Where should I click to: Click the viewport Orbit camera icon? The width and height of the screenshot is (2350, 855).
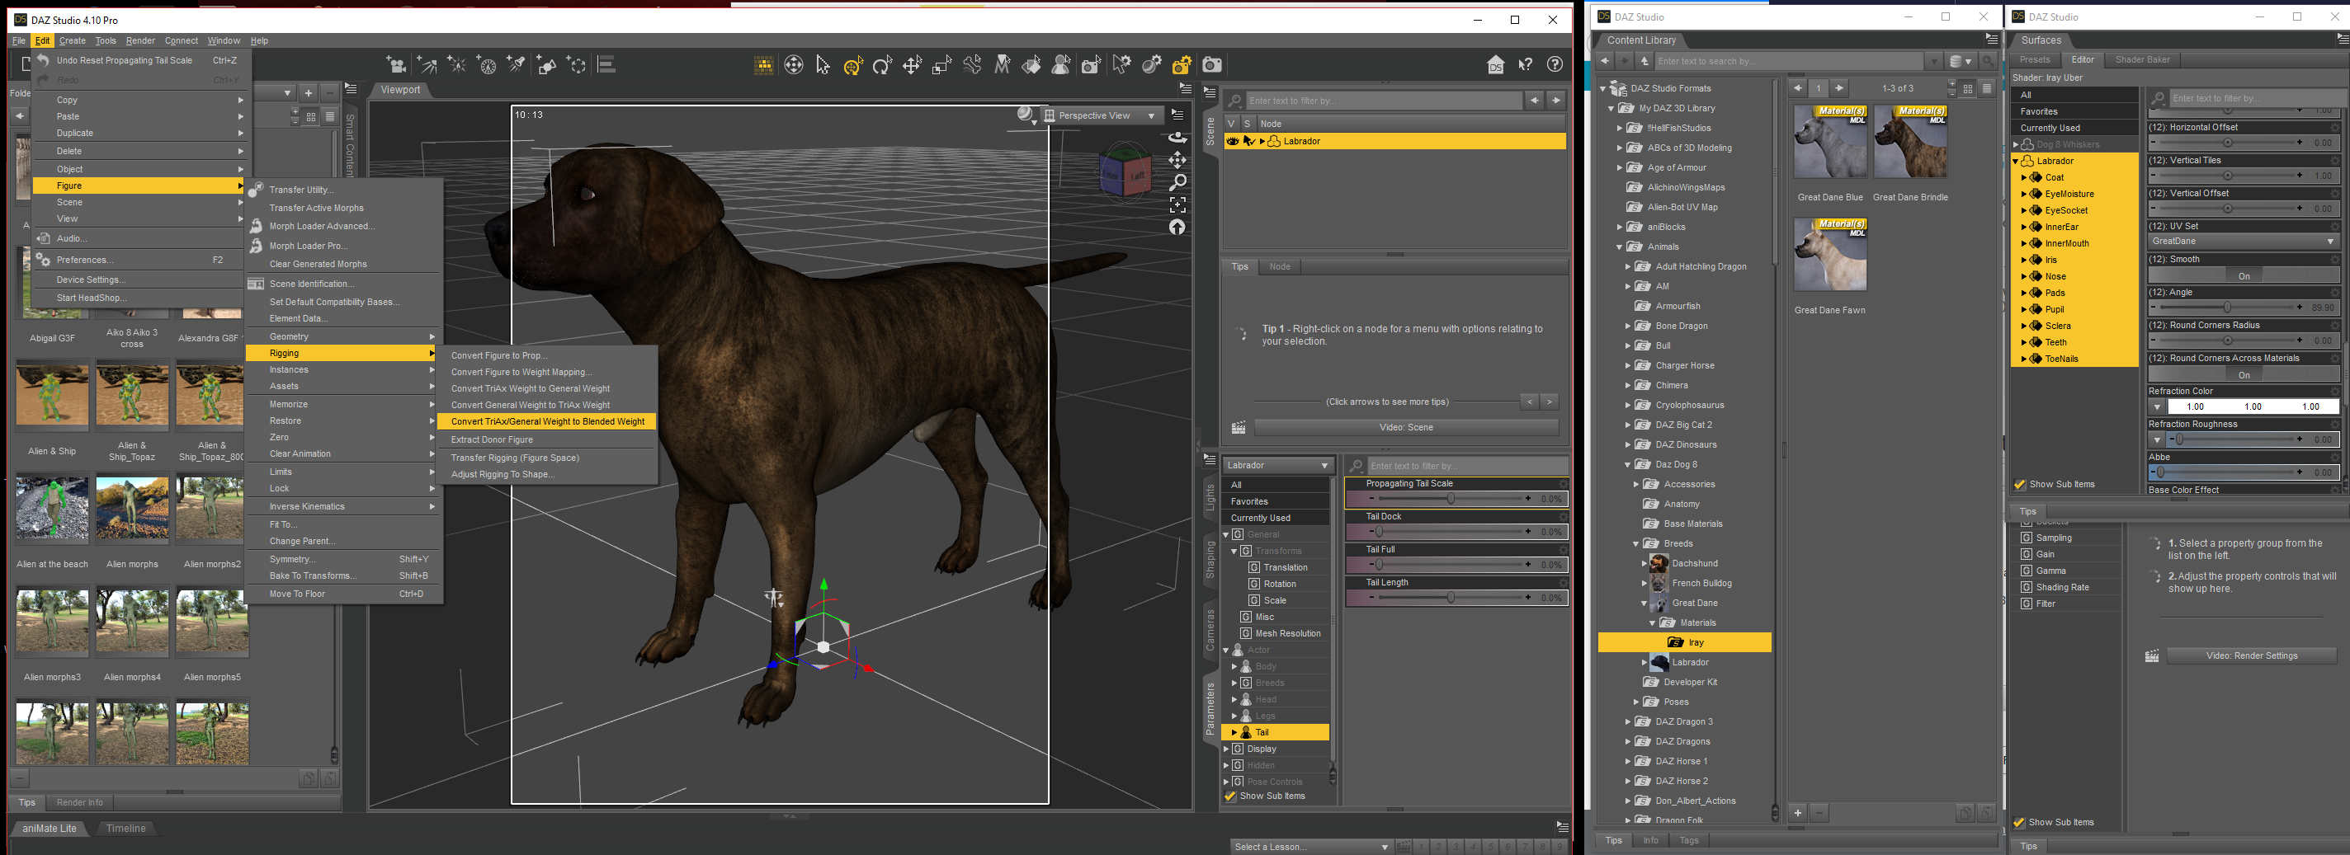click(1177, 138)
